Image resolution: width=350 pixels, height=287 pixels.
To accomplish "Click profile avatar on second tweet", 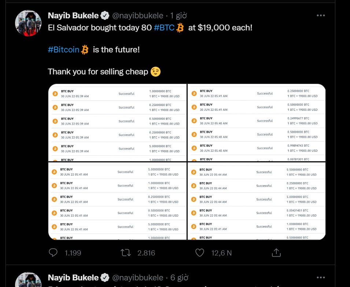I will (28, 279).
